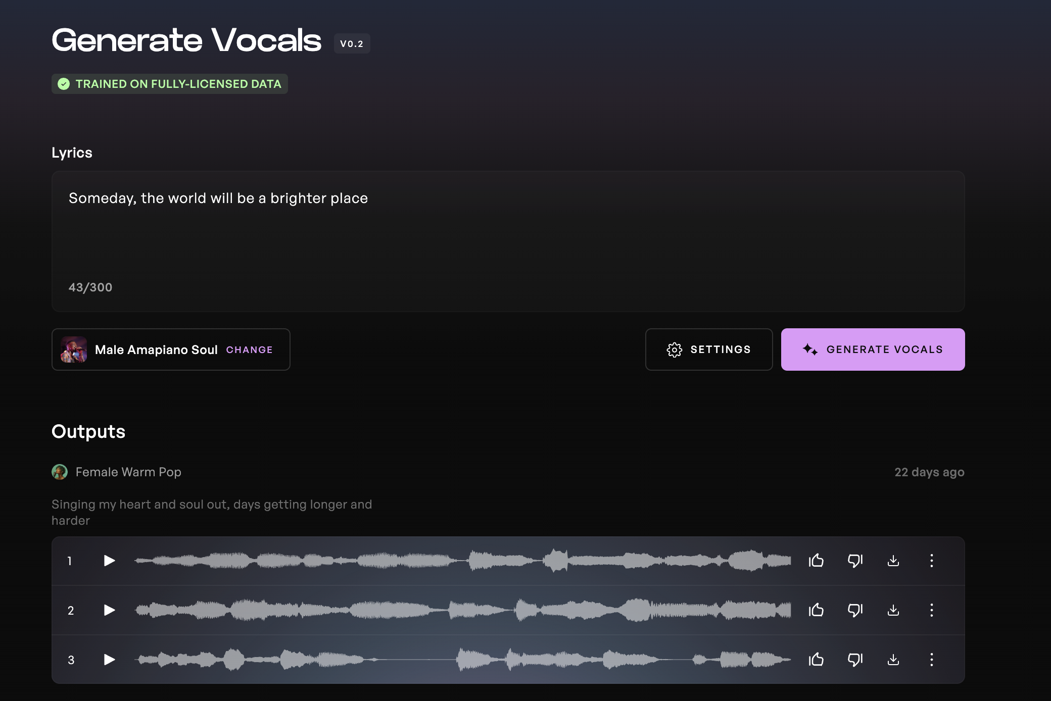Download output track 3
Screen dimensions: 1051x701
pyautogui.click(x=893, y=660)
